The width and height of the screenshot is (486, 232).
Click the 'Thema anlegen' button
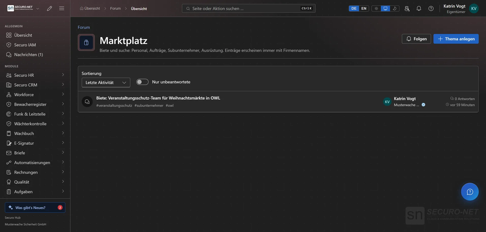(456, 39)
